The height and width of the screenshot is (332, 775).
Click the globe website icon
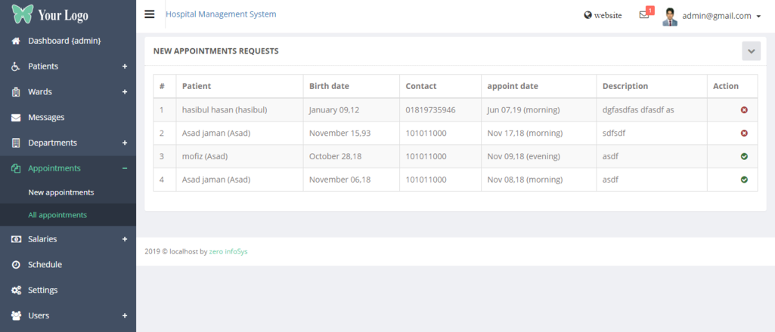(588, 15)
